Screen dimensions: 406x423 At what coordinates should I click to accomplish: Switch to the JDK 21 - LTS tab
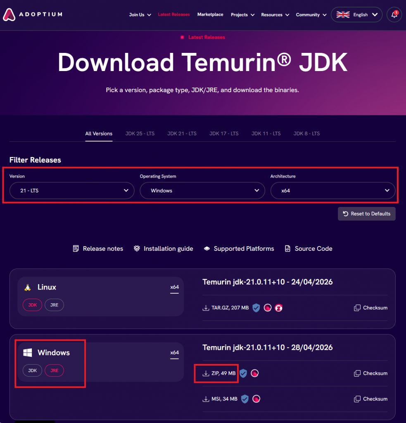182,134
